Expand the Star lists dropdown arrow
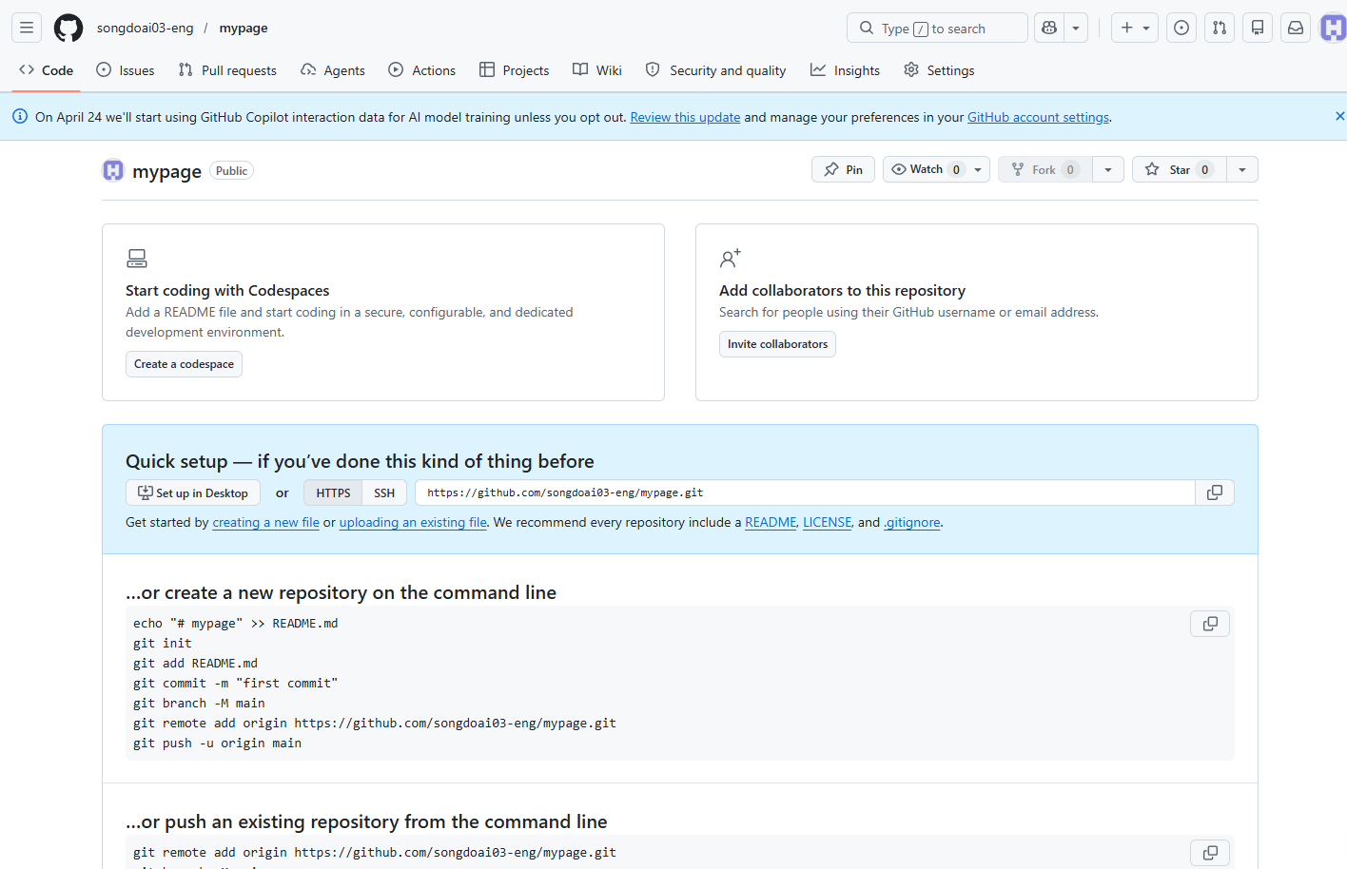1347x869 pixels. 1242,169
